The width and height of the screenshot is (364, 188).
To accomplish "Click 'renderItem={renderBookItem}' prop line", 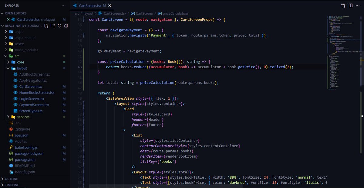I will coord(169,156).
